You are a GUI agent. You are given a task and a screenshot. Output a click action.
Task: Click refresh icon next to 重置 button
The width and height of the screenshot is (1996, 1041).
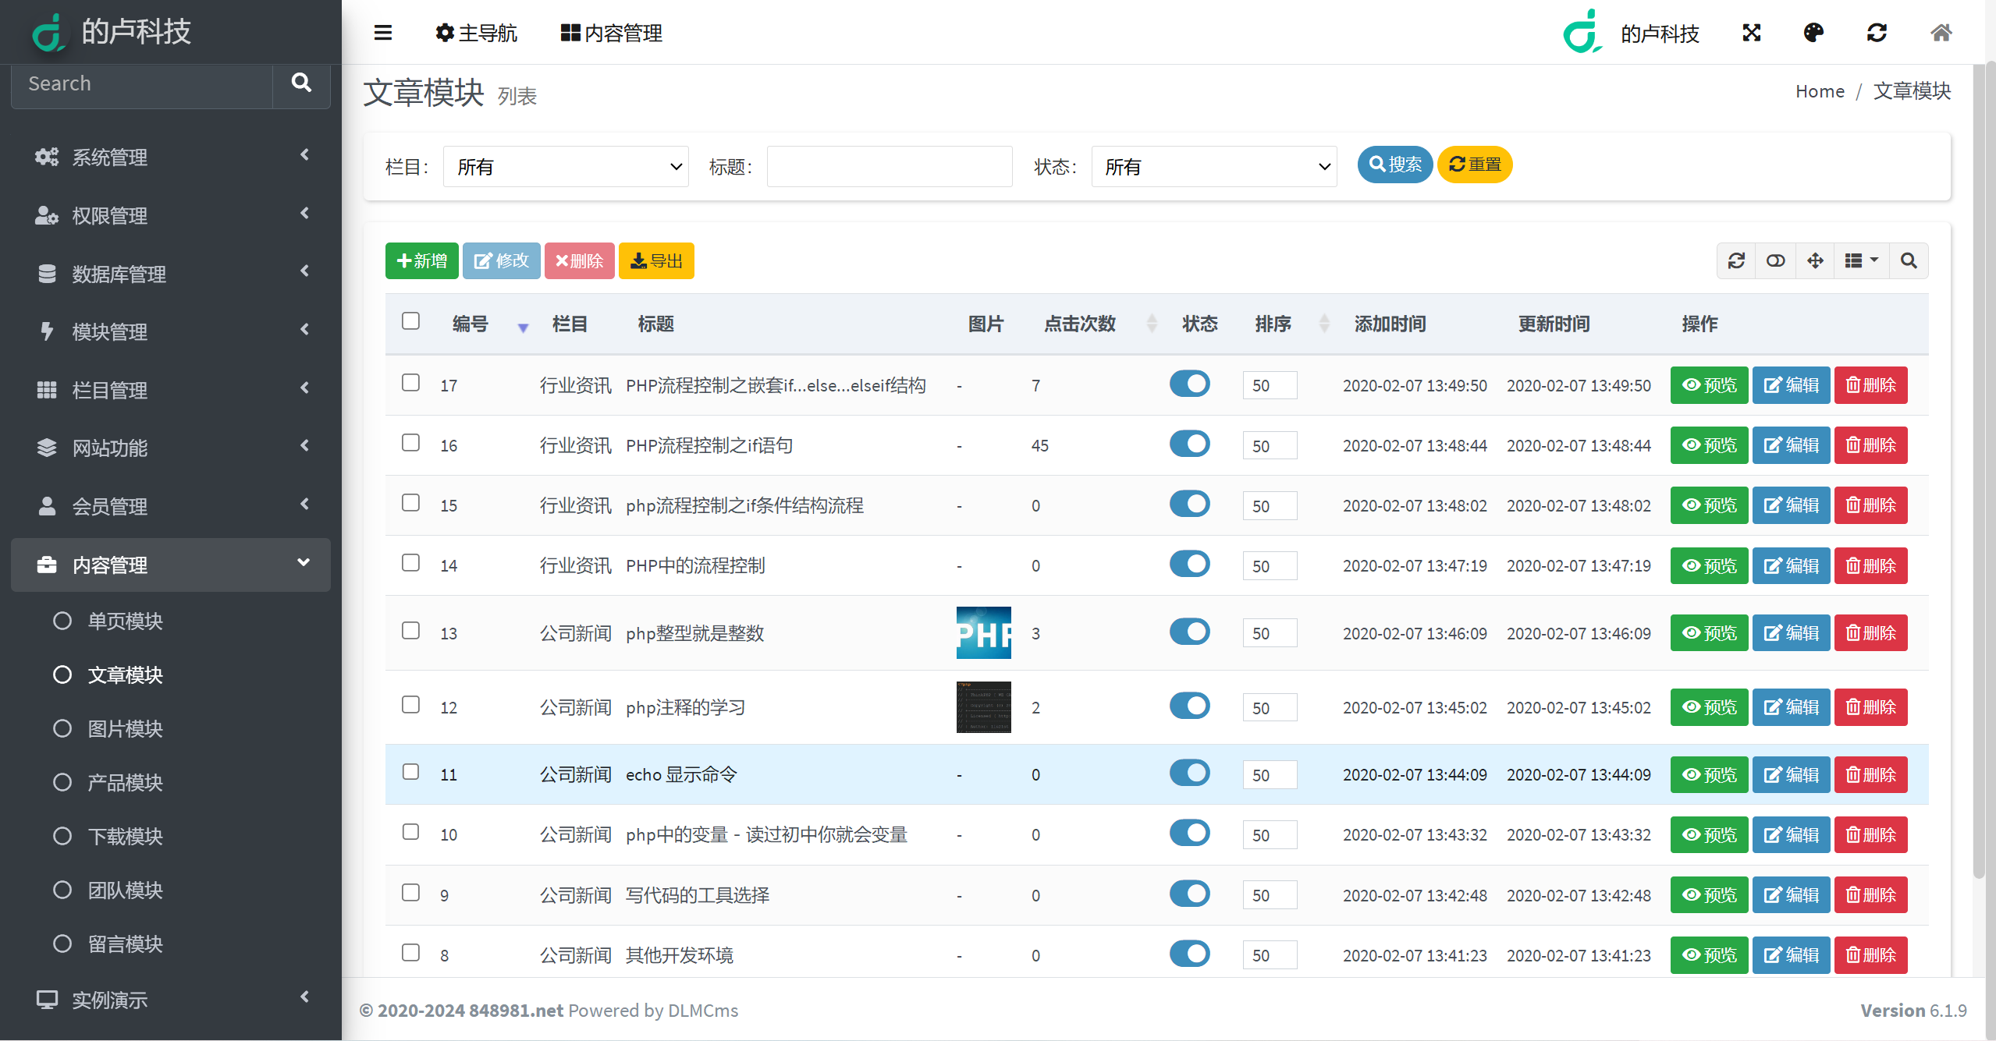1458,165
